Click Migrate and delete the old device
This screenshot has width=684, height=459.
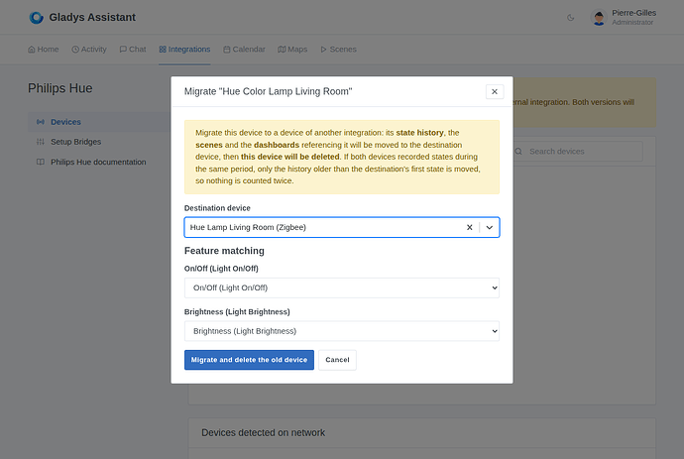click(249, 360)
